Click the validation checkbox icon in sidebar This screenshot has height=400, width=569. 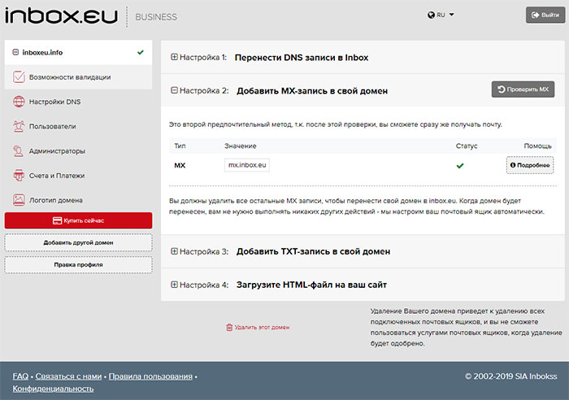(x=19, y=77)
